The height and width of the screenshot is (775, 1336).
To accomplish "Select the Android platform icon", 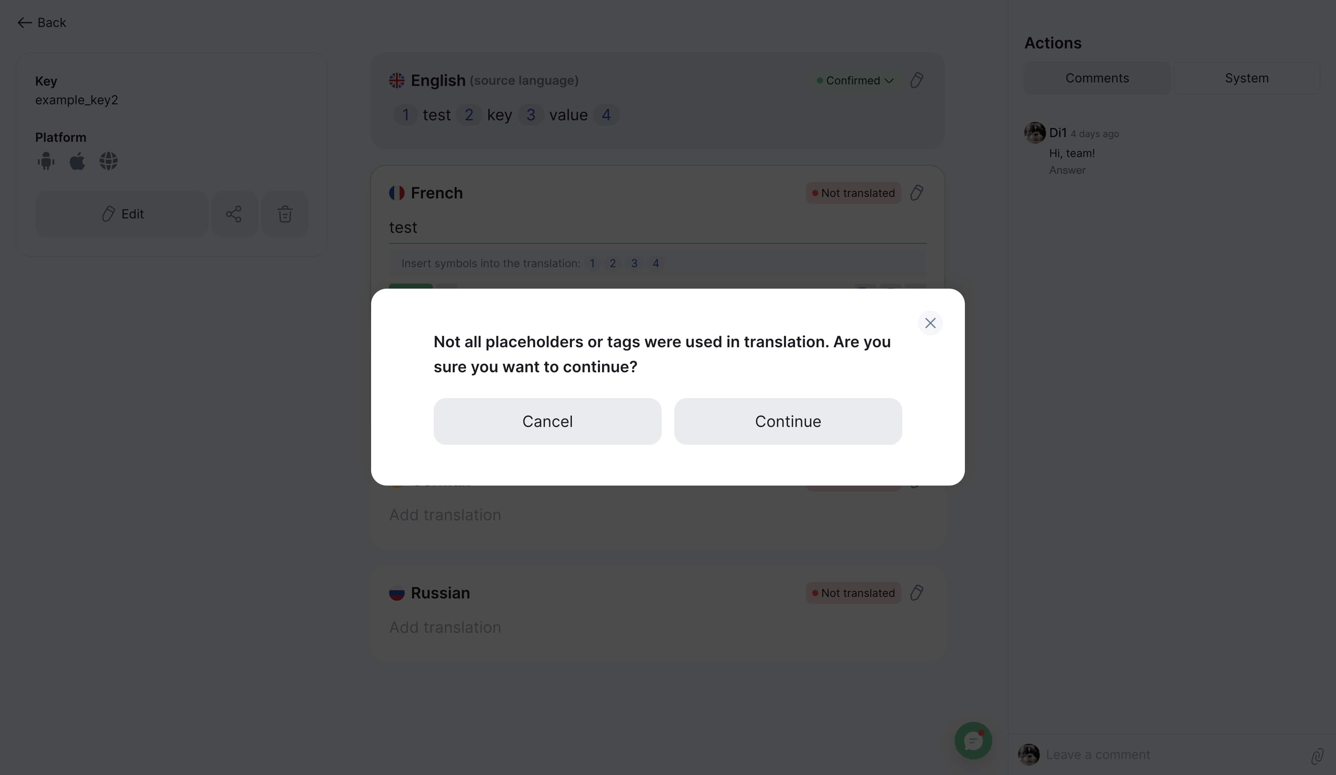I will (46, 161).
